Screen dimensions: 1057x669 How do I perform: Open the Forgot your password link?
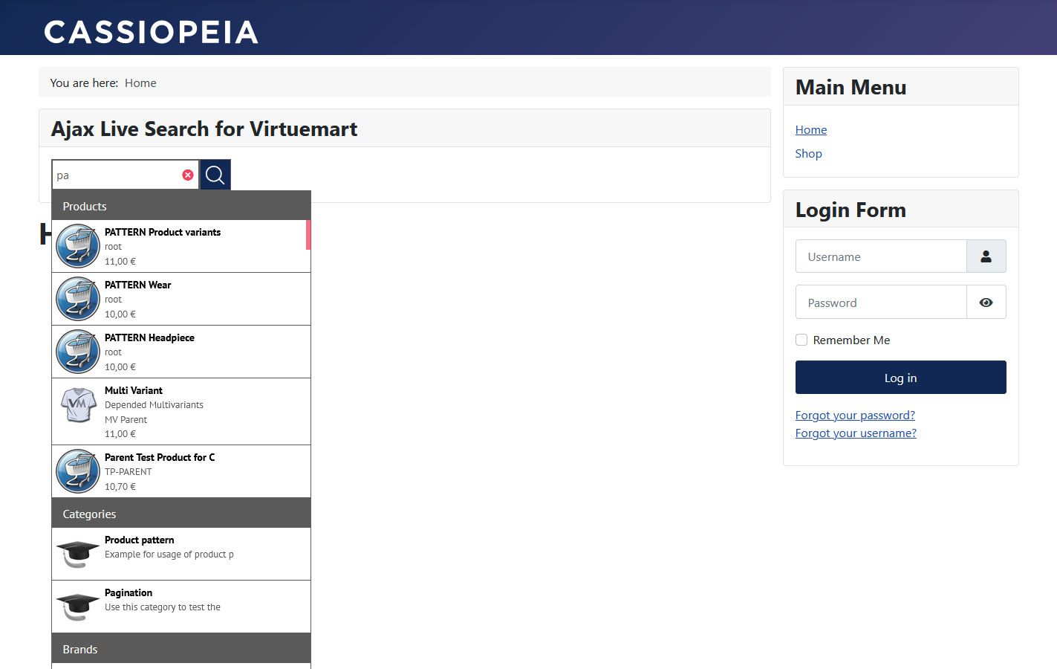pos(855,415)
